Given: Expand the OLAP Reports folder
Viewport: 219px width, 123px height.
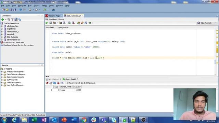Looking at the screenshot, I should click(x=2, y=80).
